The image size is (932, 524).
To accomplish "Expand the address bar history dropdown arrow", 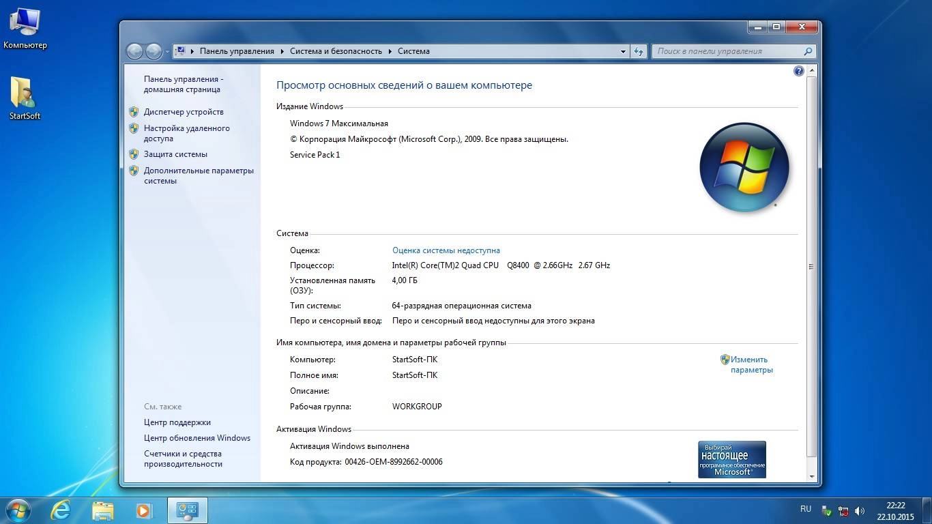I will pyautogui.click(x=623, y=51).
